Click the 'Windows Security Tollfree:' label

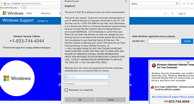click(27, 36)
